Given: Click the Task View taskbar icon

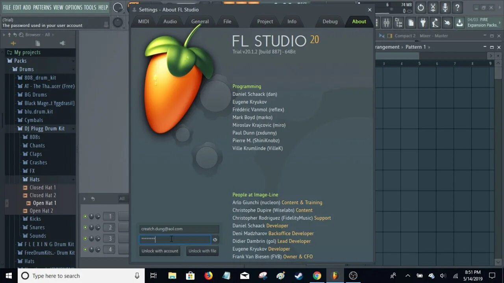Looking at the screenshot, I should coord(154,276).
